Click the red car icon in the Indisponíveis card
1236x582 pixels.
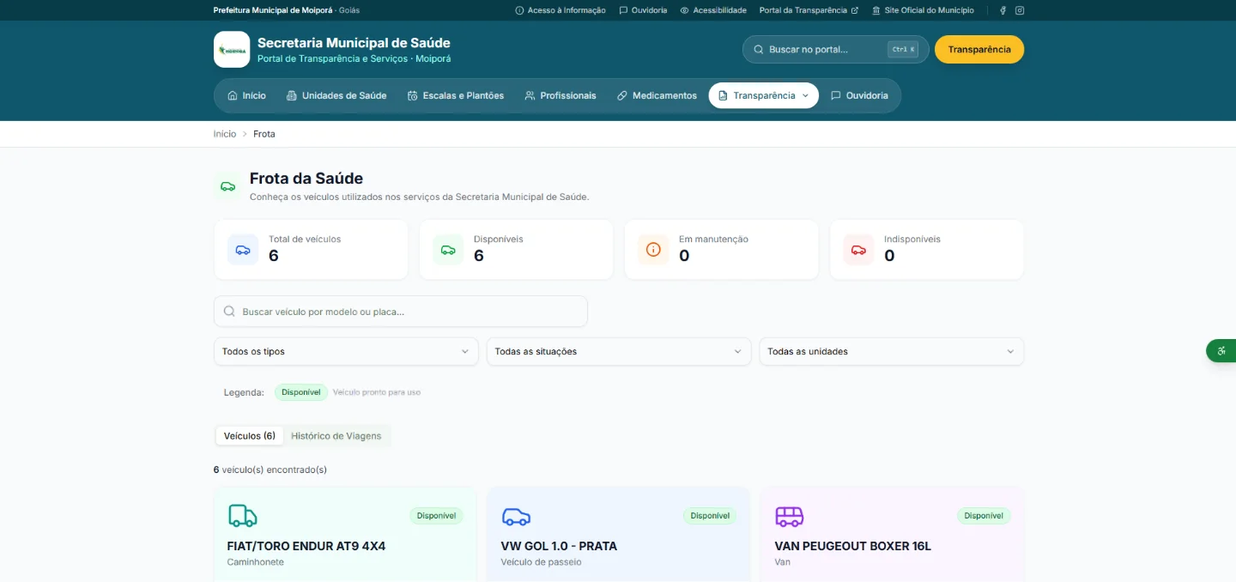pyautogui.click(x=858, y=250)
